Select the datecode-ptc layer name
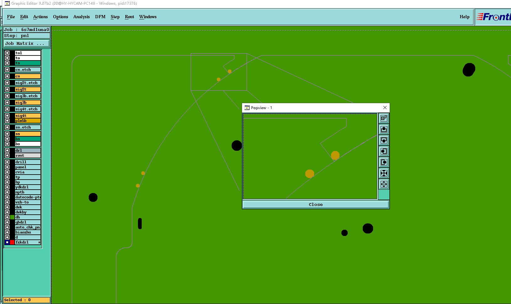The image size is (511, 304). click(x=28, y=197)
